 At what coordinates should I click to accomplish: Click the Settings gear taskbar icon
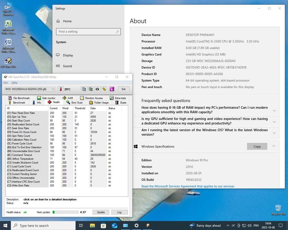(136, 226)
